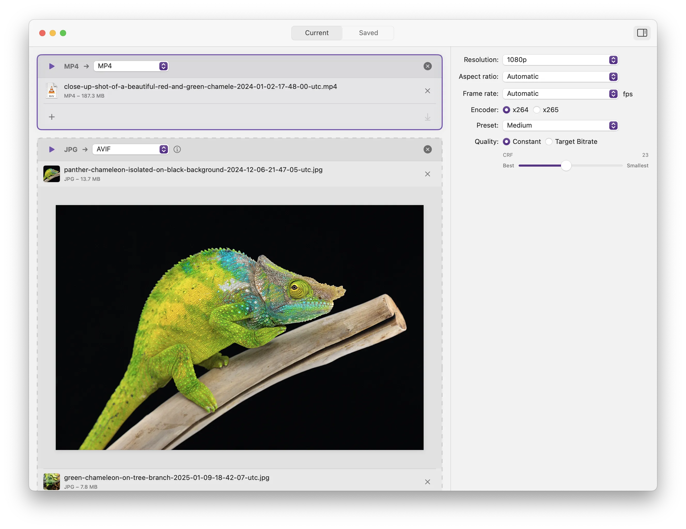Click the 'JPG – 7.8 MB' size label
Screen dimensions: 686x529
81,487
